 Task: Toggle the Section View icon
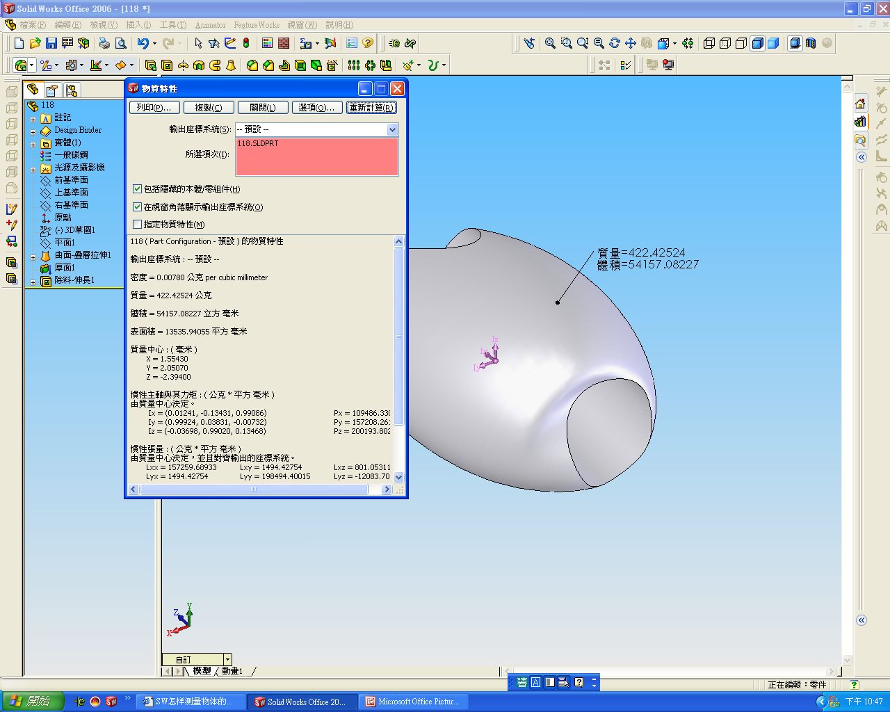(x=811, y=43)
